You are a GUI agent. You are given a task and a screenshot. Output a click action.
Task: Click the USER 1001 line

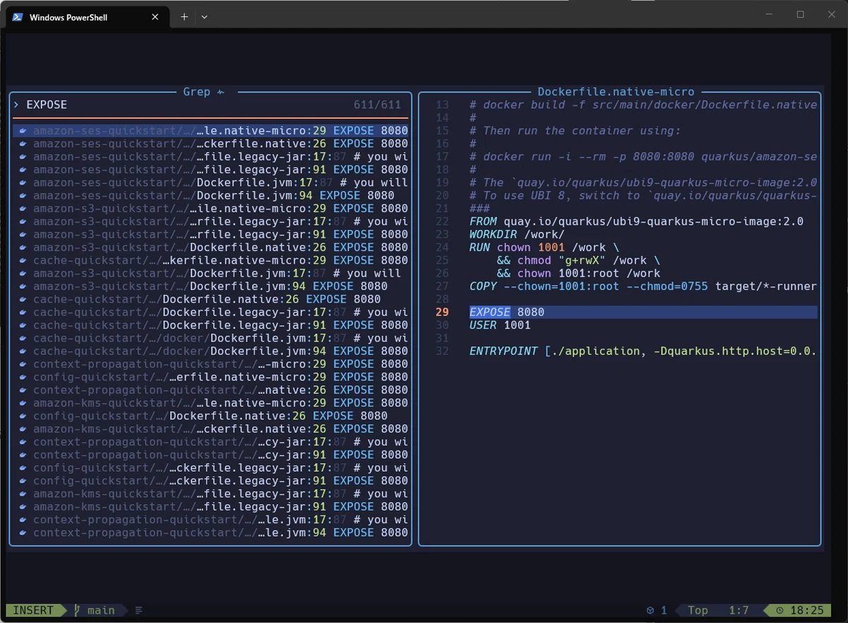click(x=500, y=325)
